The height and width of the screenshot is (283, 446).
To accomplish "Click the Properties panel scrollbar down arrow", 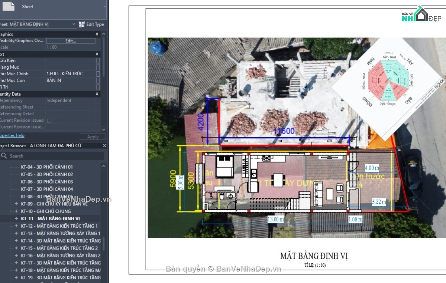I will coord(104,129).
